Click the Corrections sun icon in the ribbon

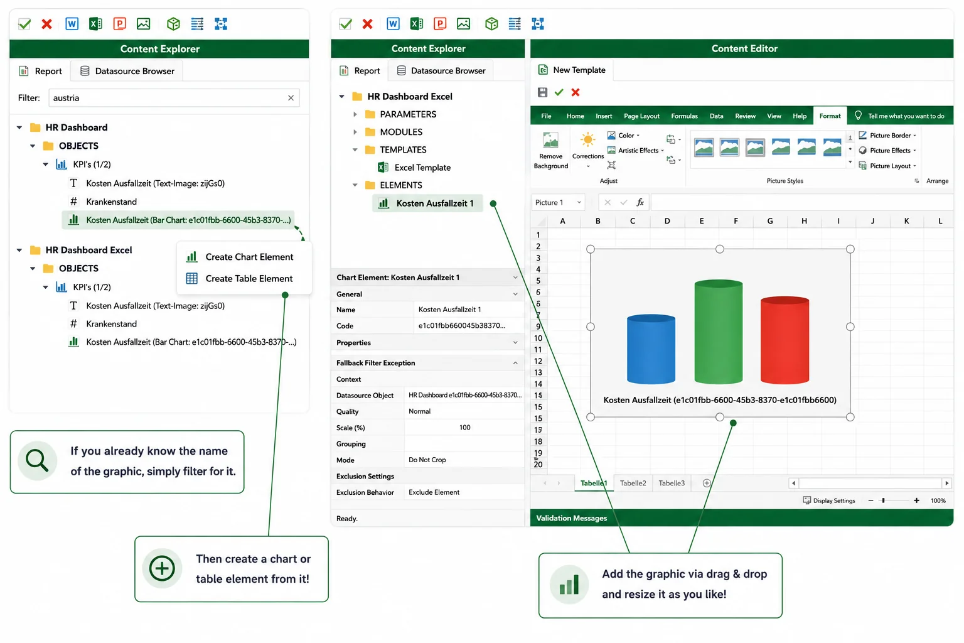[x=588, y=139]
